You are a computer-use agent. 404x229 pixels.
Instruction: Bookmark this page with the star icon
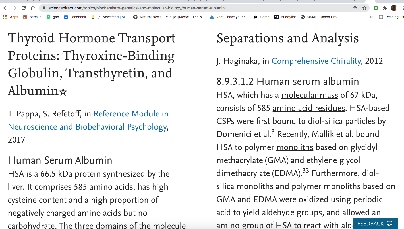point(364,8)
